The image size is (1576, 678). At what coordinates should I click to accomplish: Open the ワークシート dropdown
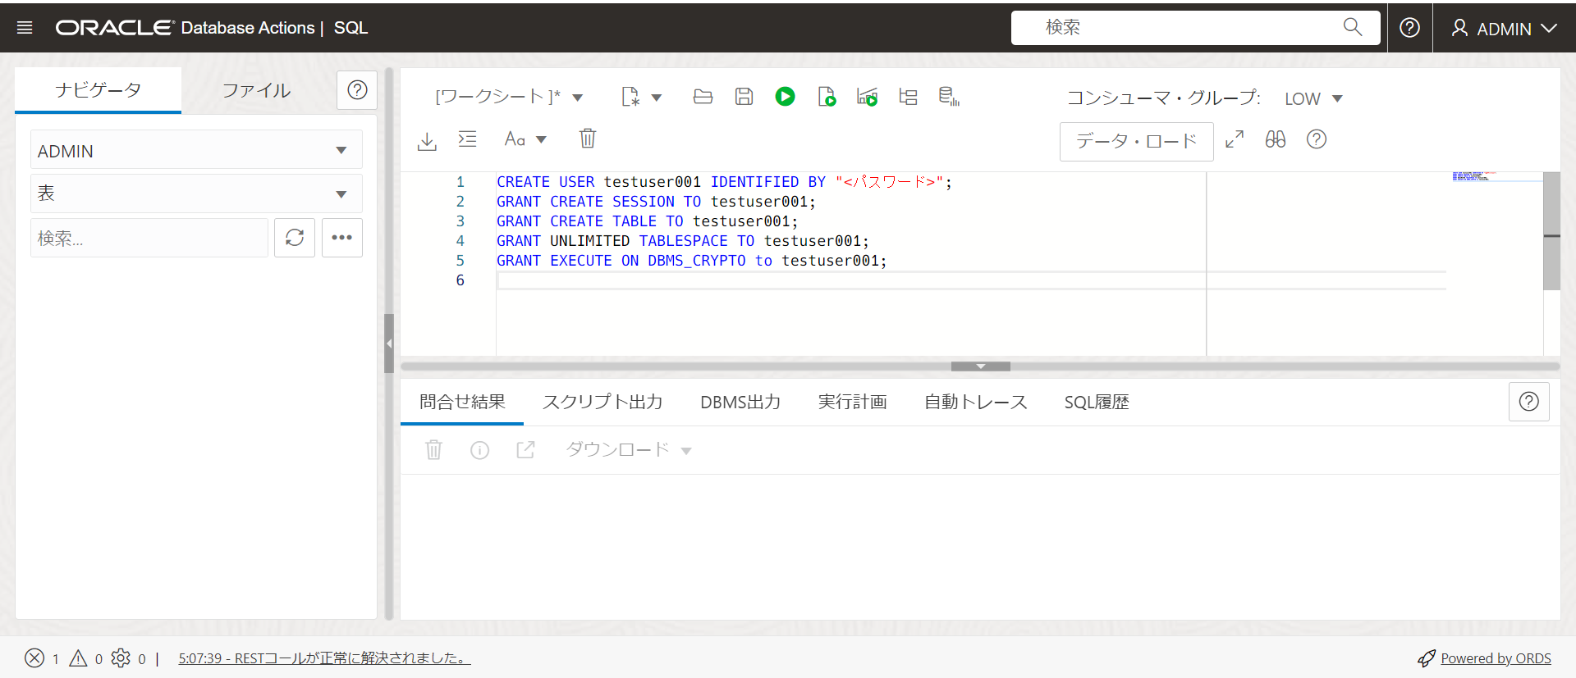point(509,97)
